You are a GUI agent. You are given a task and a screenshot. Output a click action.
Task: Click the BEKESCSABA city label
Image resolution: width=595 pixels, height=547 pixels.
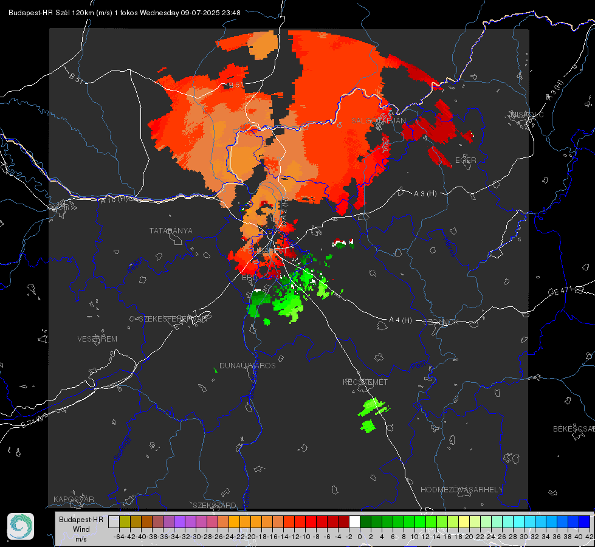(574, 428)
